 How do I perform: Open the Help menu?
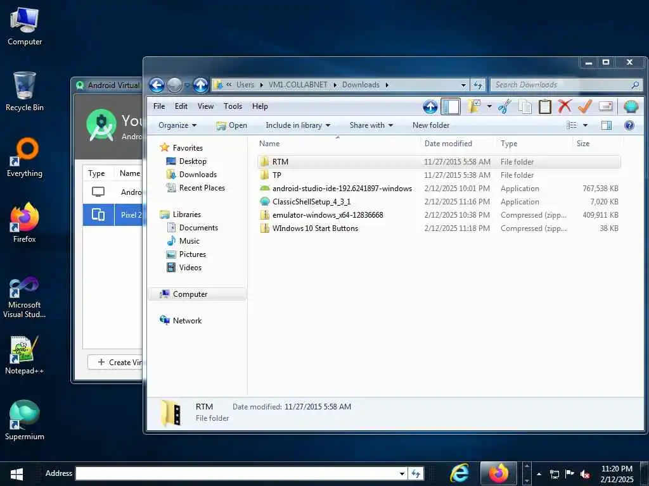[x=260, y=106]
